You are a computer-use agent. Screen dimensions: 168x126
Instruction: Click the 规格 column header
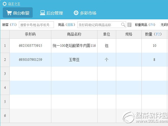[x=129, y=34]
